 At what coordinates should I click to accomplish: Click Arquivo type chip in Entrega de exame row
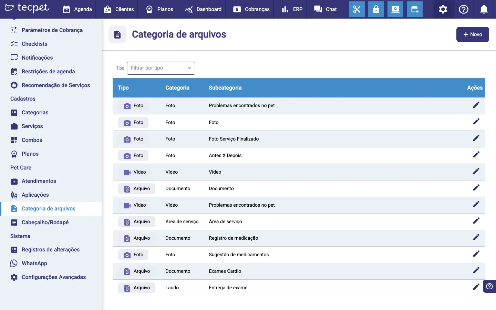pos(136,288)
